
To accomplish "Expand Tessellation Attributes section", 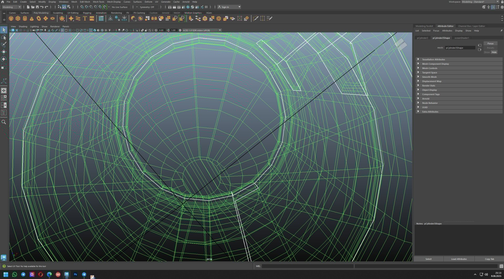I will [459, 59].
